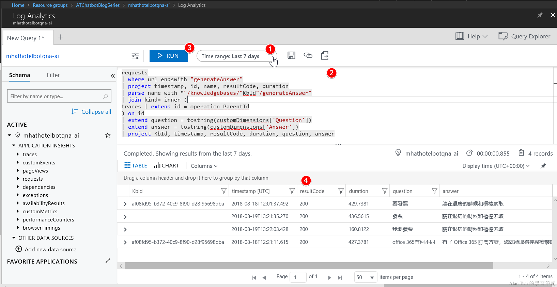Screen dimensions: 557x287
Task: Open query settings sliders icon
Action: click(135, 56)
